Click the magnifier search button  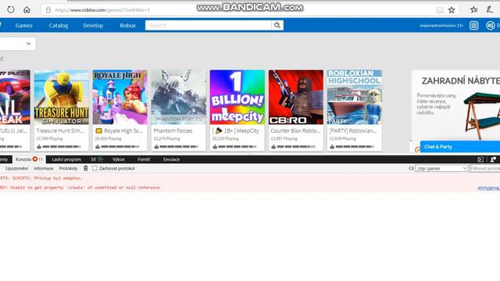click(277, 25)
